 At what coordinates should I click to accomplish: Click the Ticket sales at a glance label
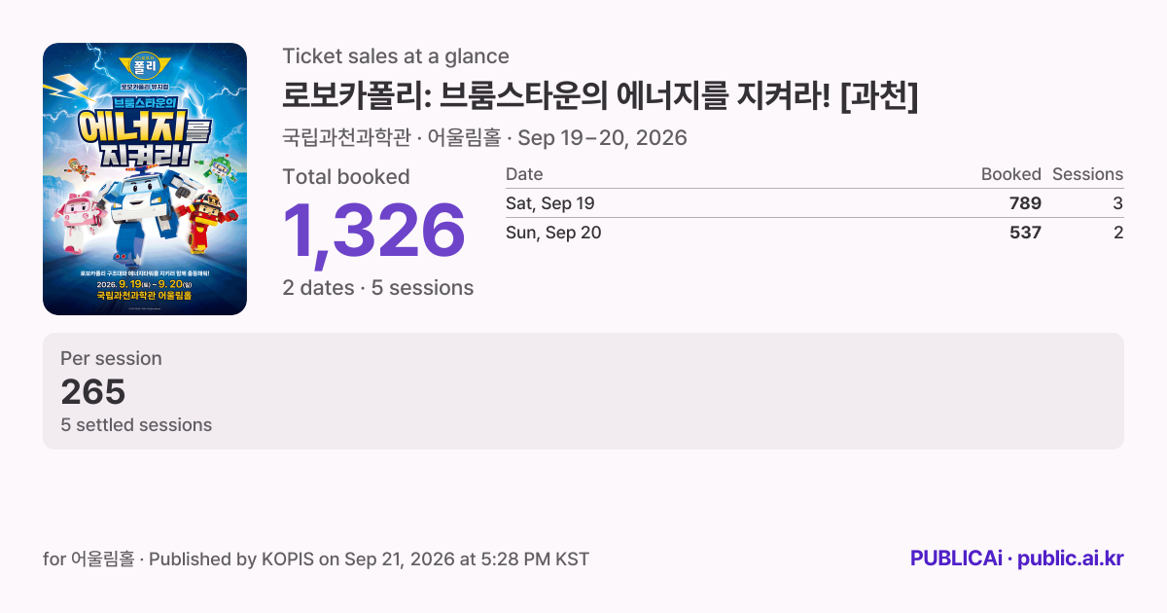pyautogui.click(x=396, y=56)
